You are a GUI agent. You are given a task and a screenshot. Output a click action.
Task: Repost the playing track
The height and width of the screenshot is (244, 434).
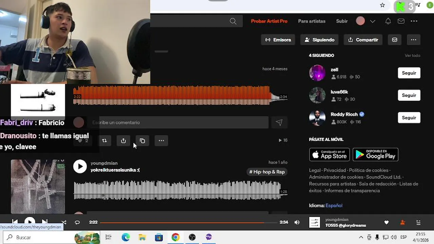(104, 141)
